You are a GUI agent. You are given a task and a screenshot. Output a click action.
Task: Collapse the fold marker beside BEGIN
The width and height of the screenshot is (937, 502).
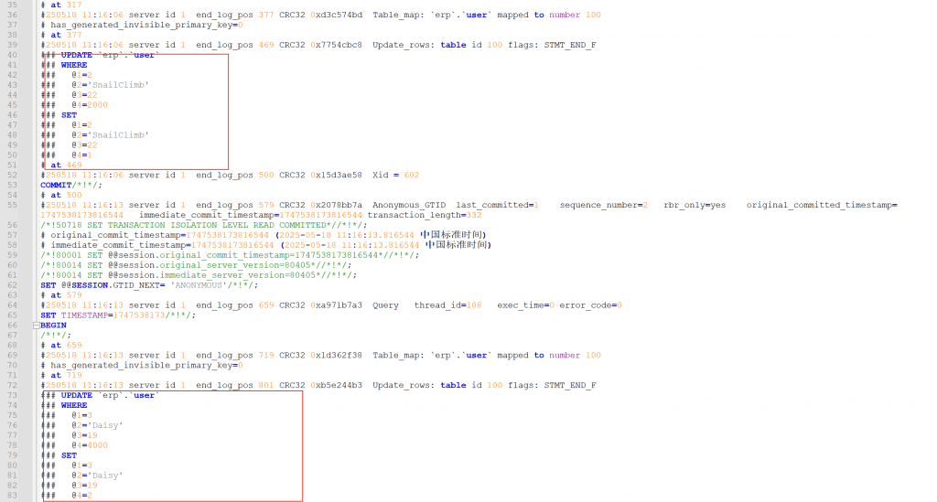coord(35,325)
